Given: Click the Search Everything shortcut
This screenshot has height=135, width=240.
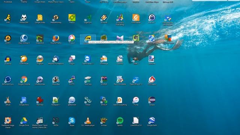Looking at the screenshot, I should pos(120,100).
